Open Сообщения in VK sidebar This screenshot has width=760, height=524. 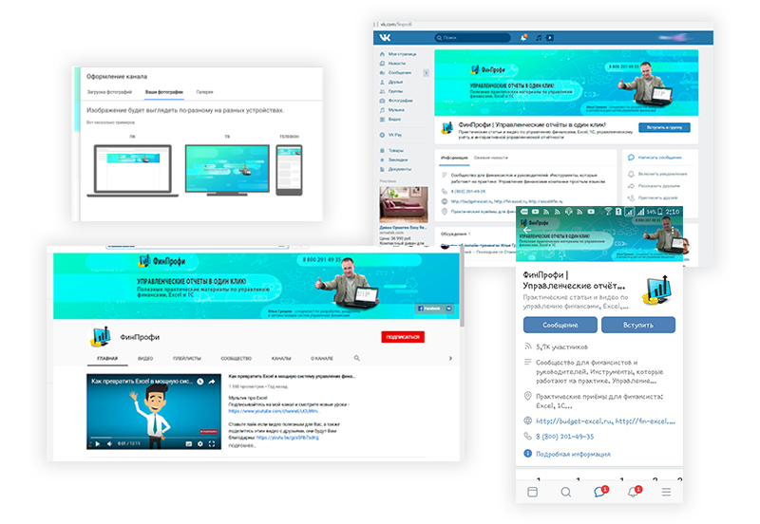pyautogui.click(x=395, y=73)
